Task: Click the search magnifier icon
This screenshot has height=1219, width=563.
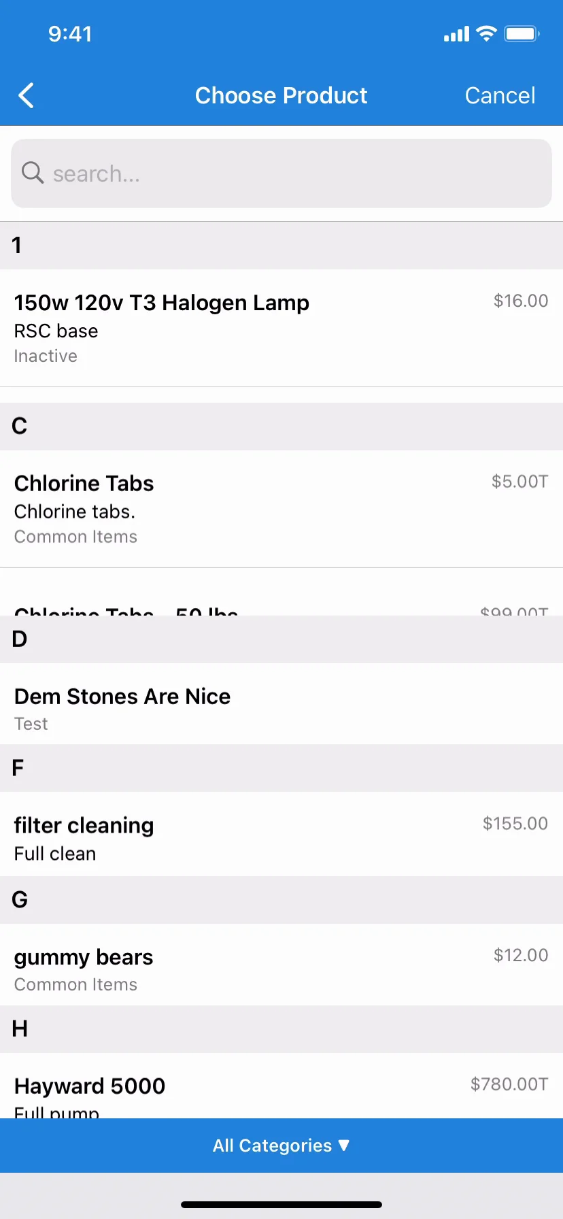Action: tap(32, 173)
